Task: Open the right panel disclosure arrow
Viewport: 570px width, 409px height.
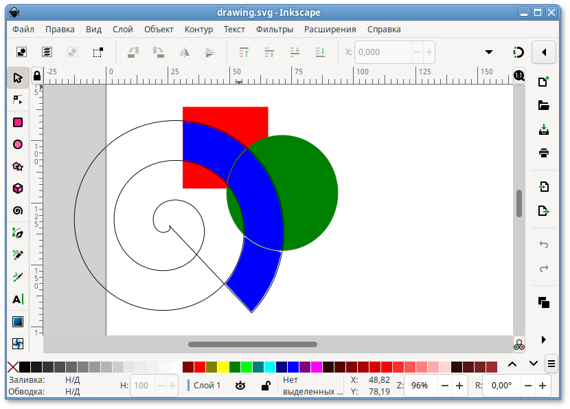Action: (543, 52)
